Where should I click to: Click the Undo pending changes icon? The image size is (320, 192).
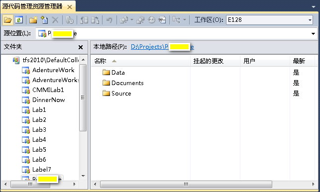(x=109, y=20)
